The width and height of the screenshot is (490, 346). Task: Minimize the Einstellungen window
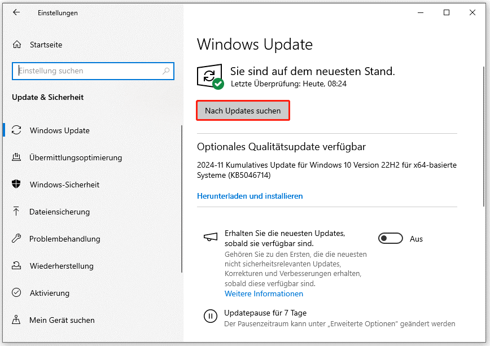click(x=421, y=12)
